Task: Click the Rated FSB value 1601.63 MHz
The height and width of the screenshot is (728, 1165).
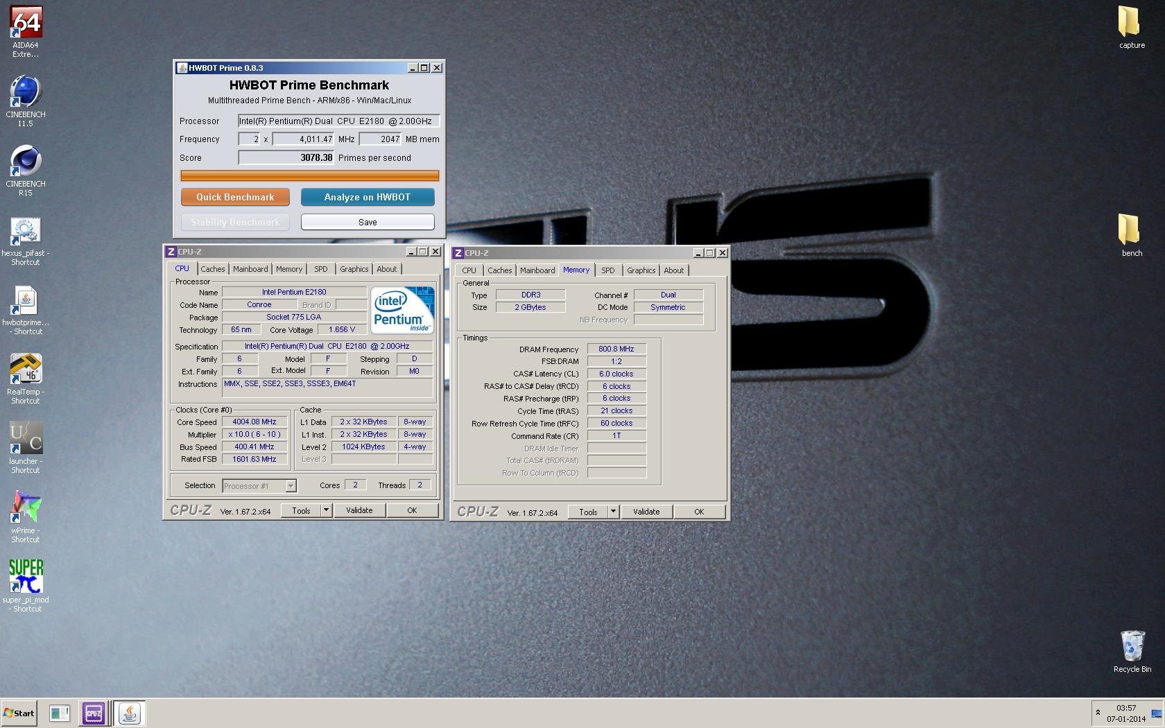Action: coord(254,459)
